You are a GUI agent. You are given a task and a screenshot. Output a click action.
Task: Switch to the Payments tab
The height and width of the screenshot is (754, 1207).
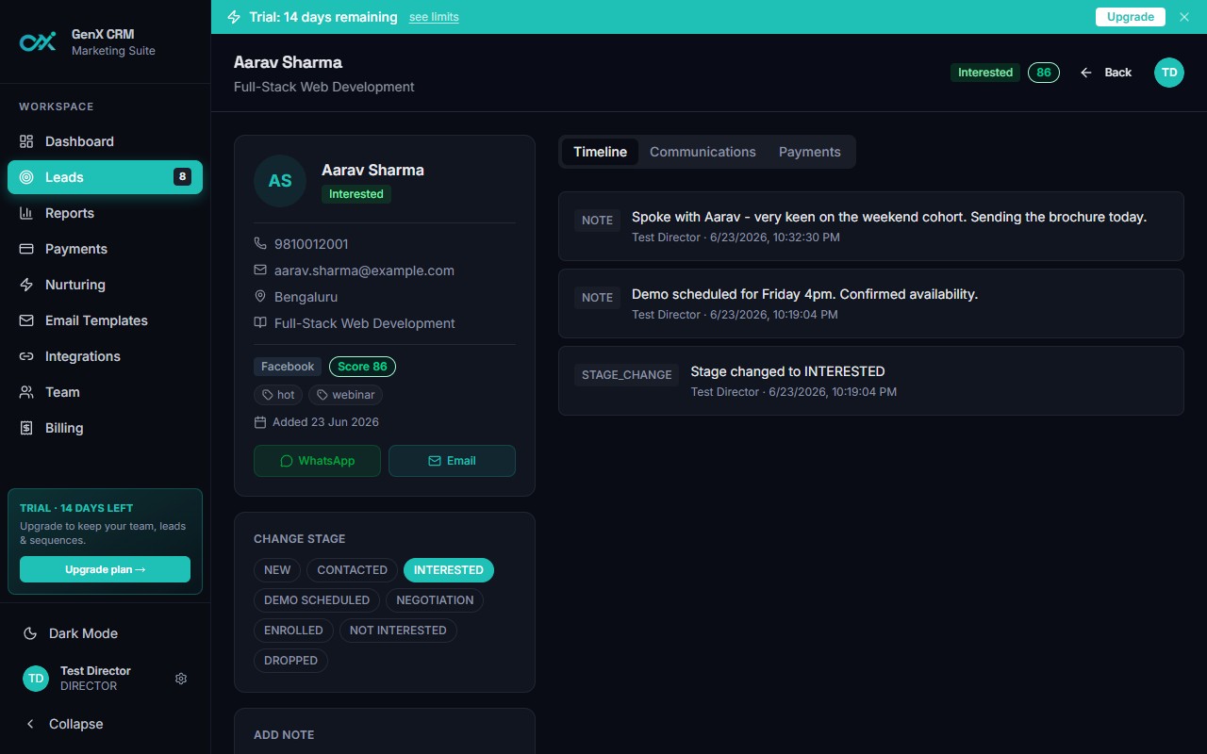click(x=809, y=152)
